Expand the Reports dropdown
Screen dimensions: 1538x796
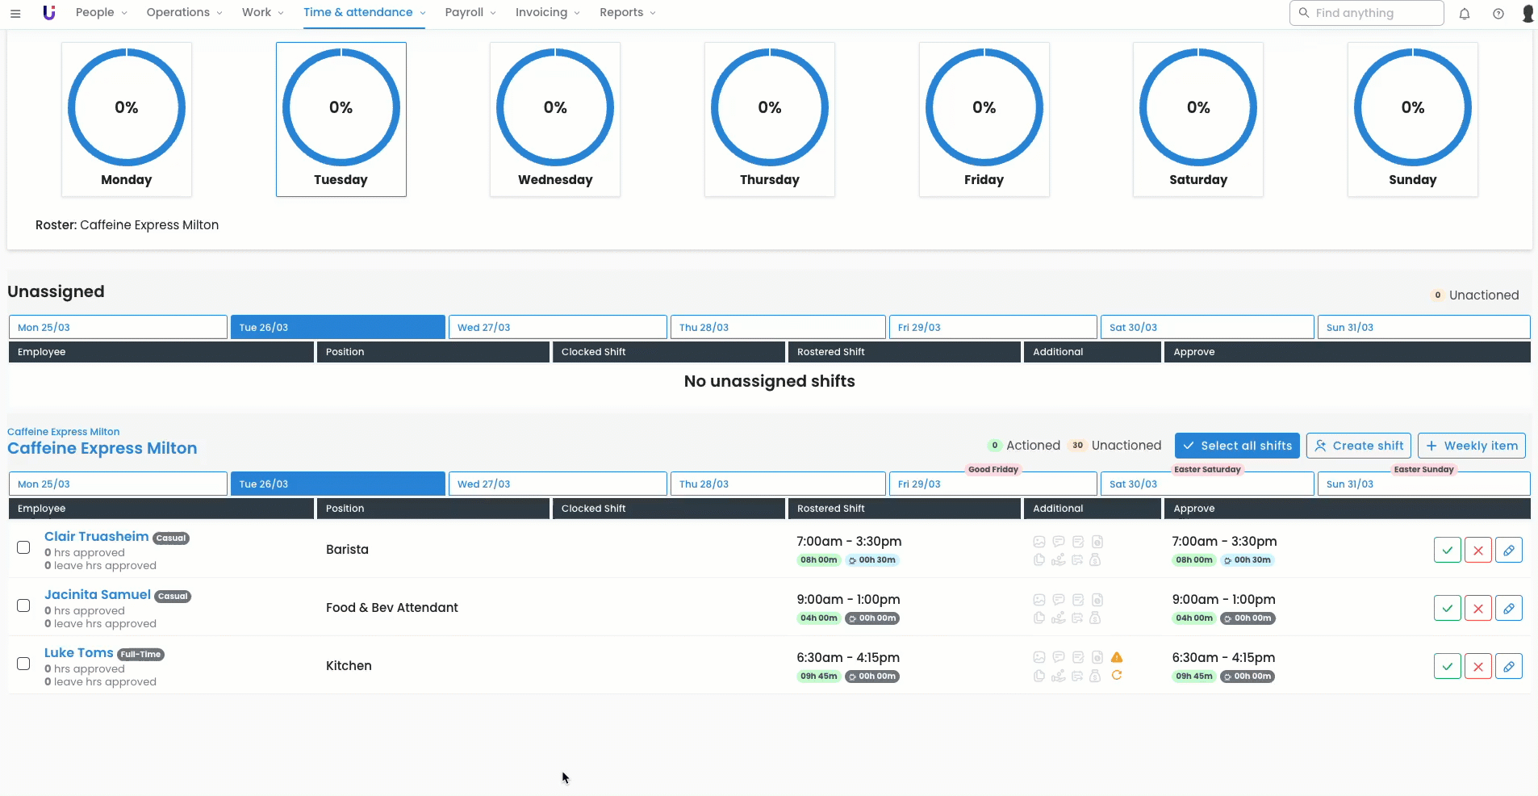pyautogui.click(x=627, y=13)
